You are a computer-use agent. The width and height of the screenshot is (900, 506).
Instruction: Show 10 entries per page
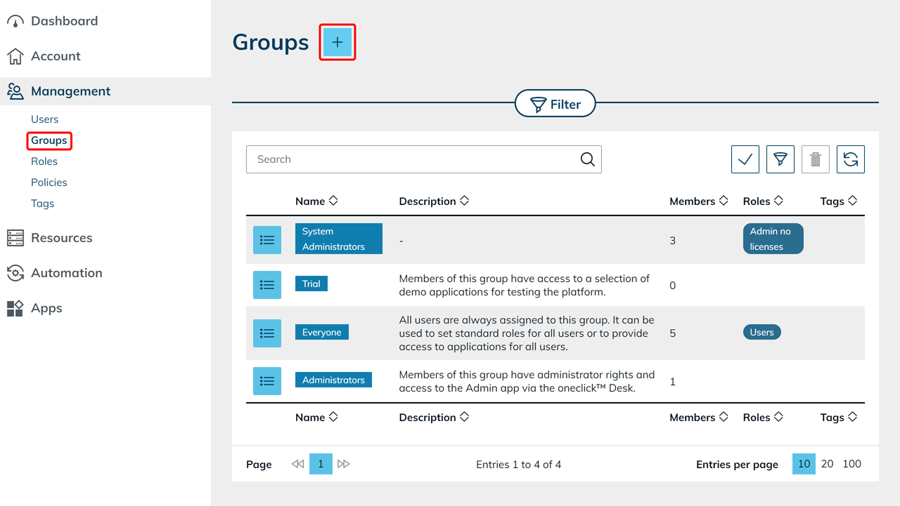point(804,464)
